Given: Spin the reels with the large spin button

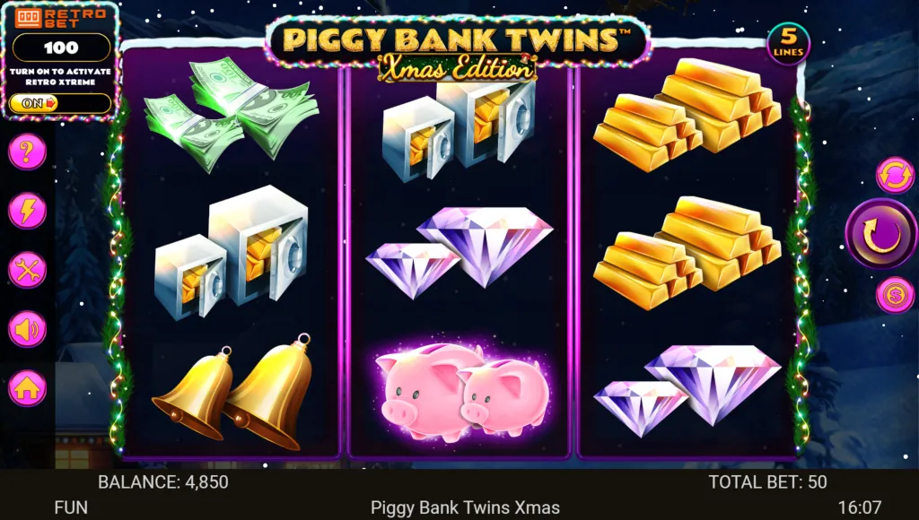Looking at the screenshot, I should coord(881,234).
